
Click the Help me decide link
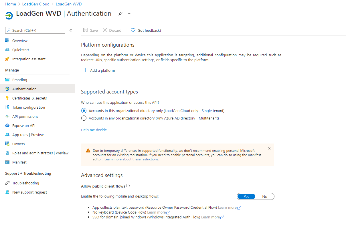tap(95, 130)
